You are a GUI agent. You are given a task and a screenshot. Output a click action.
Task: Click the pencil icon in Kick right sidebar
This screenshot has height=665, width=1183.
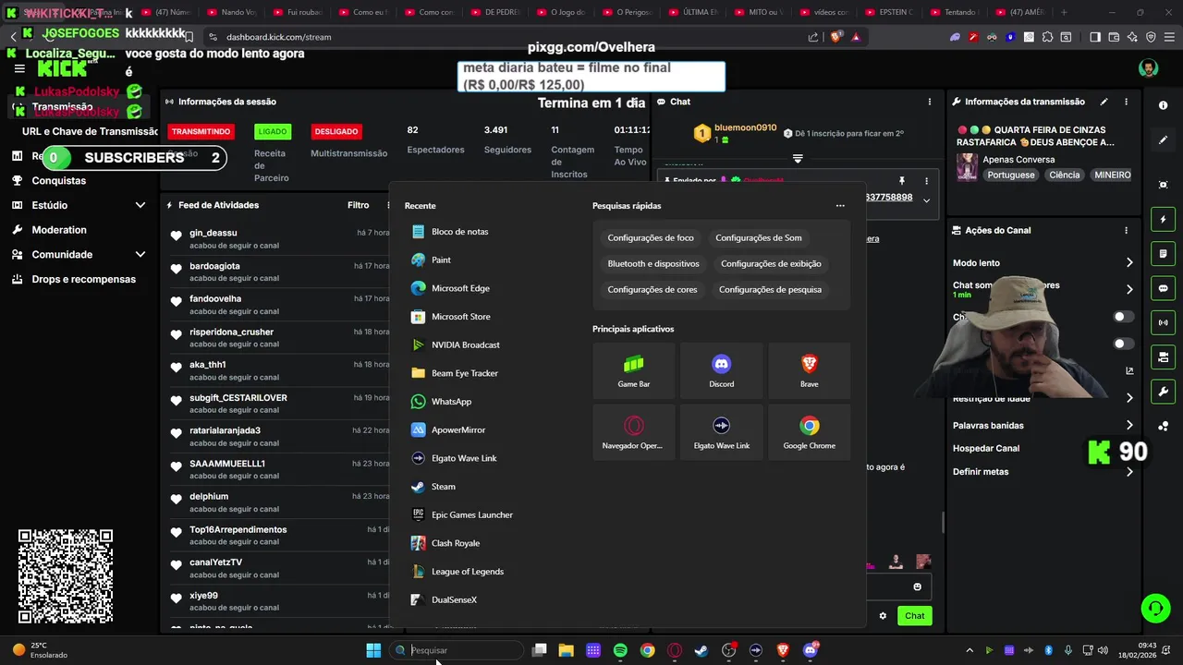click(1163, 140)
